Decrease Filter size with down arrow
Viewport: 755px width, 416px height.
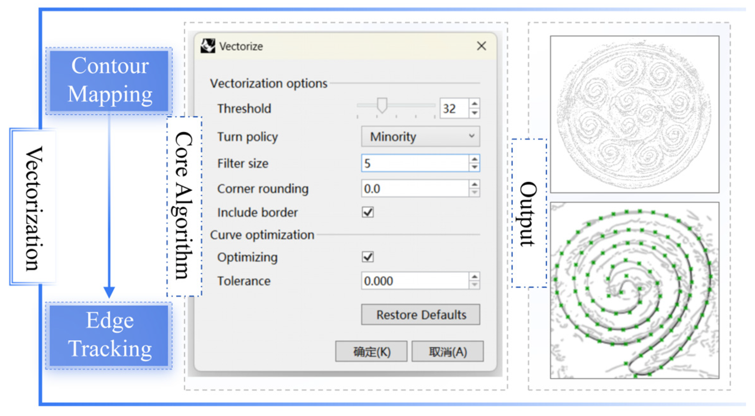tap(474, 167)
